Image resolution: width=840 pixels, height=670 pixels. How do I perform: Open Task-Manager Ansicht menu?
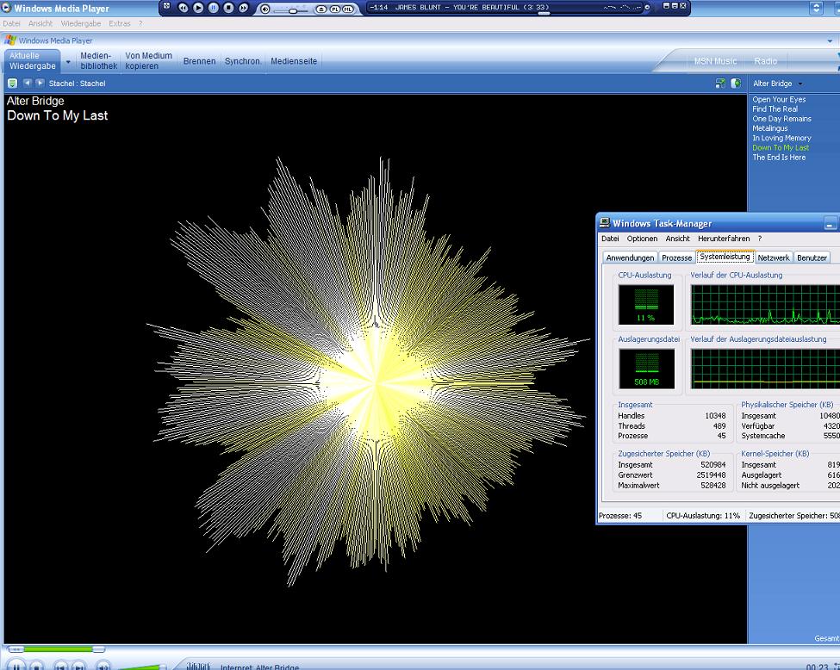[x=678, y=239]
